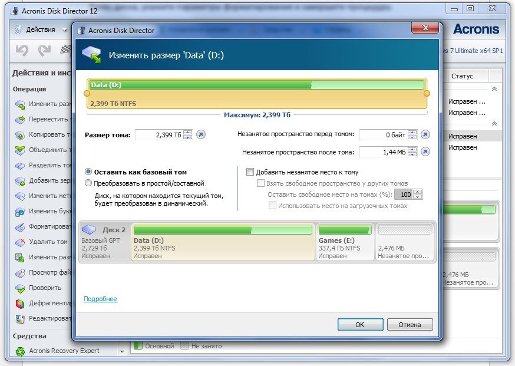Image resolution: width=515 pixels, height=366 pixels.
Task: Select Games (E:) partition in Disk 2 map
Action: pyautogui.click(x=345, y=242)
